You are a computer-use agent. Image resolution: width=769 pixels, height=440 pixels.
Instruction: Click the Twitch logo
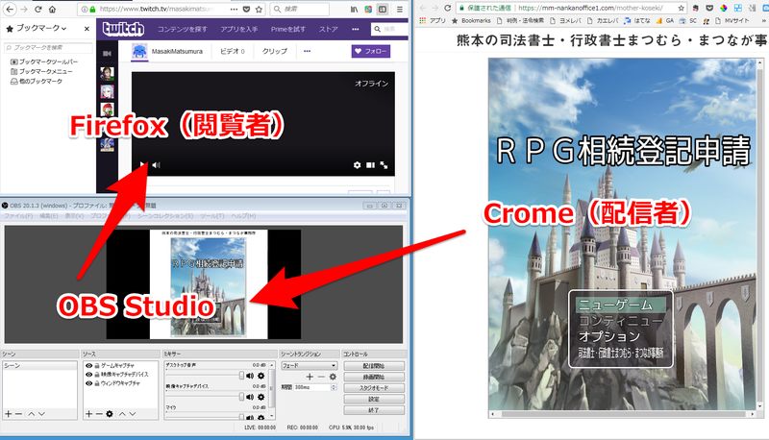(123, 29)
